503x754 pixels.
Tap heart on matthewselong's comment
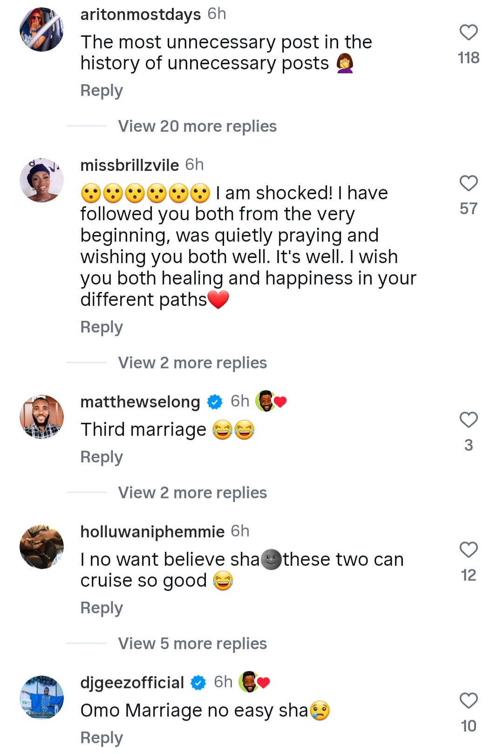tap(468, 420)
